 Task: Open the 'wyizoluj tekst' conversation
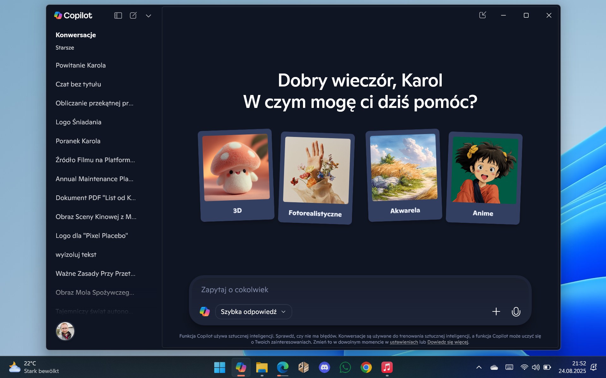pyautogui.click(x=76, y=255)
